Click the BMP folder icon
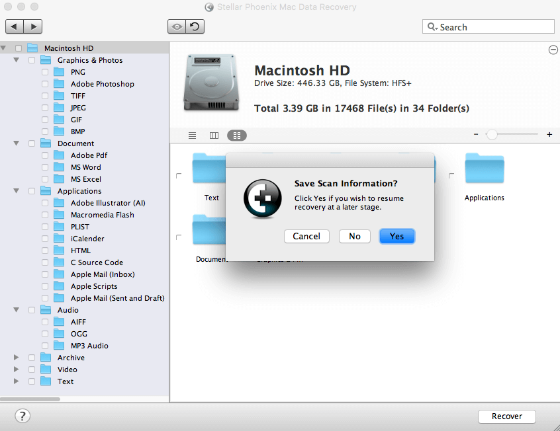Screen dimensions: 560x431 click(59, 132)
